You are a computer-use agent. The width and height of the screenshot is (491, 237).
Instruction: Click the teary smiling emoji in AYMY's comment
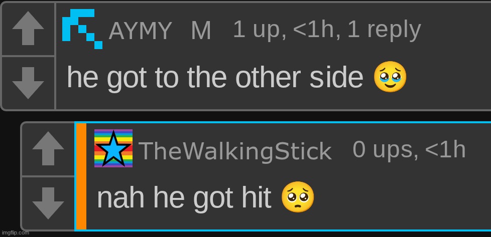(390, 77)
